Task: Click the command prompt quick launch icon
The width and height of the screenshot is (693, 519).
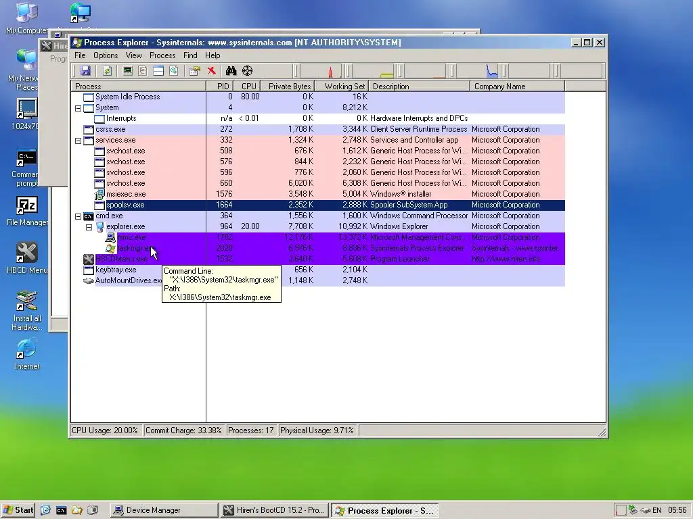Action: click(61, 510)
